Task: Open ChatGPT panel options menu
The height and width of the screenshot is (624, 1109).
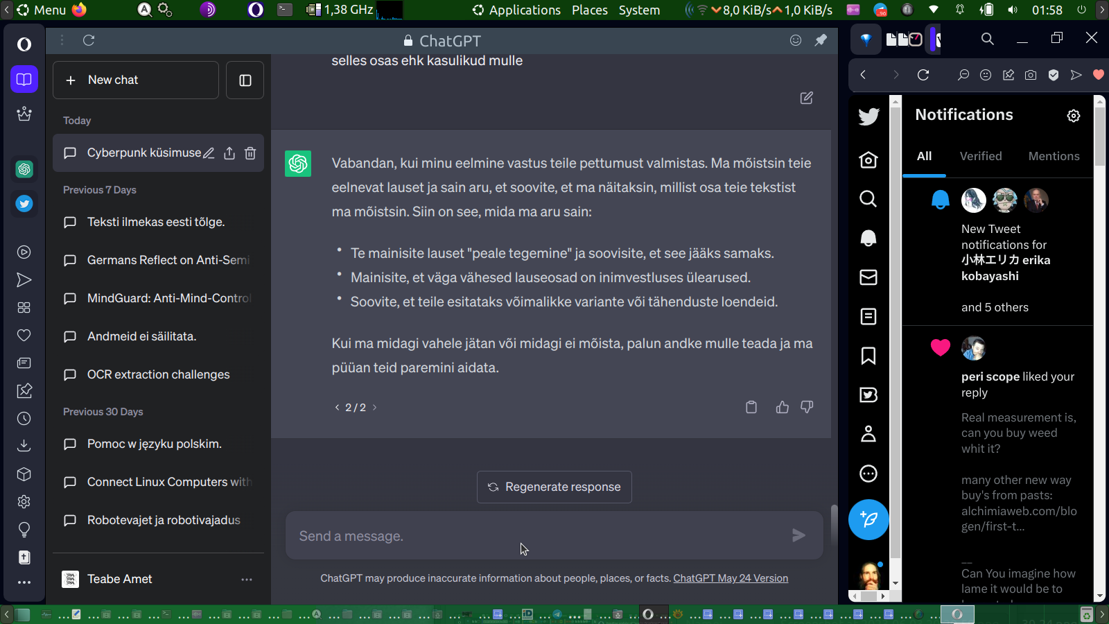Action: [62, 40]
